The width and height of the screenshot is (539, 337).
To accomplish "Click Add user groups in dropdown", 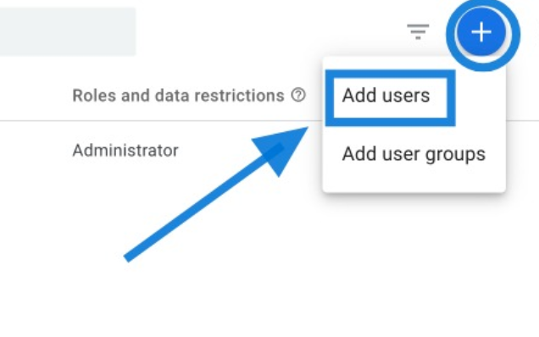I will pos(414,154).
